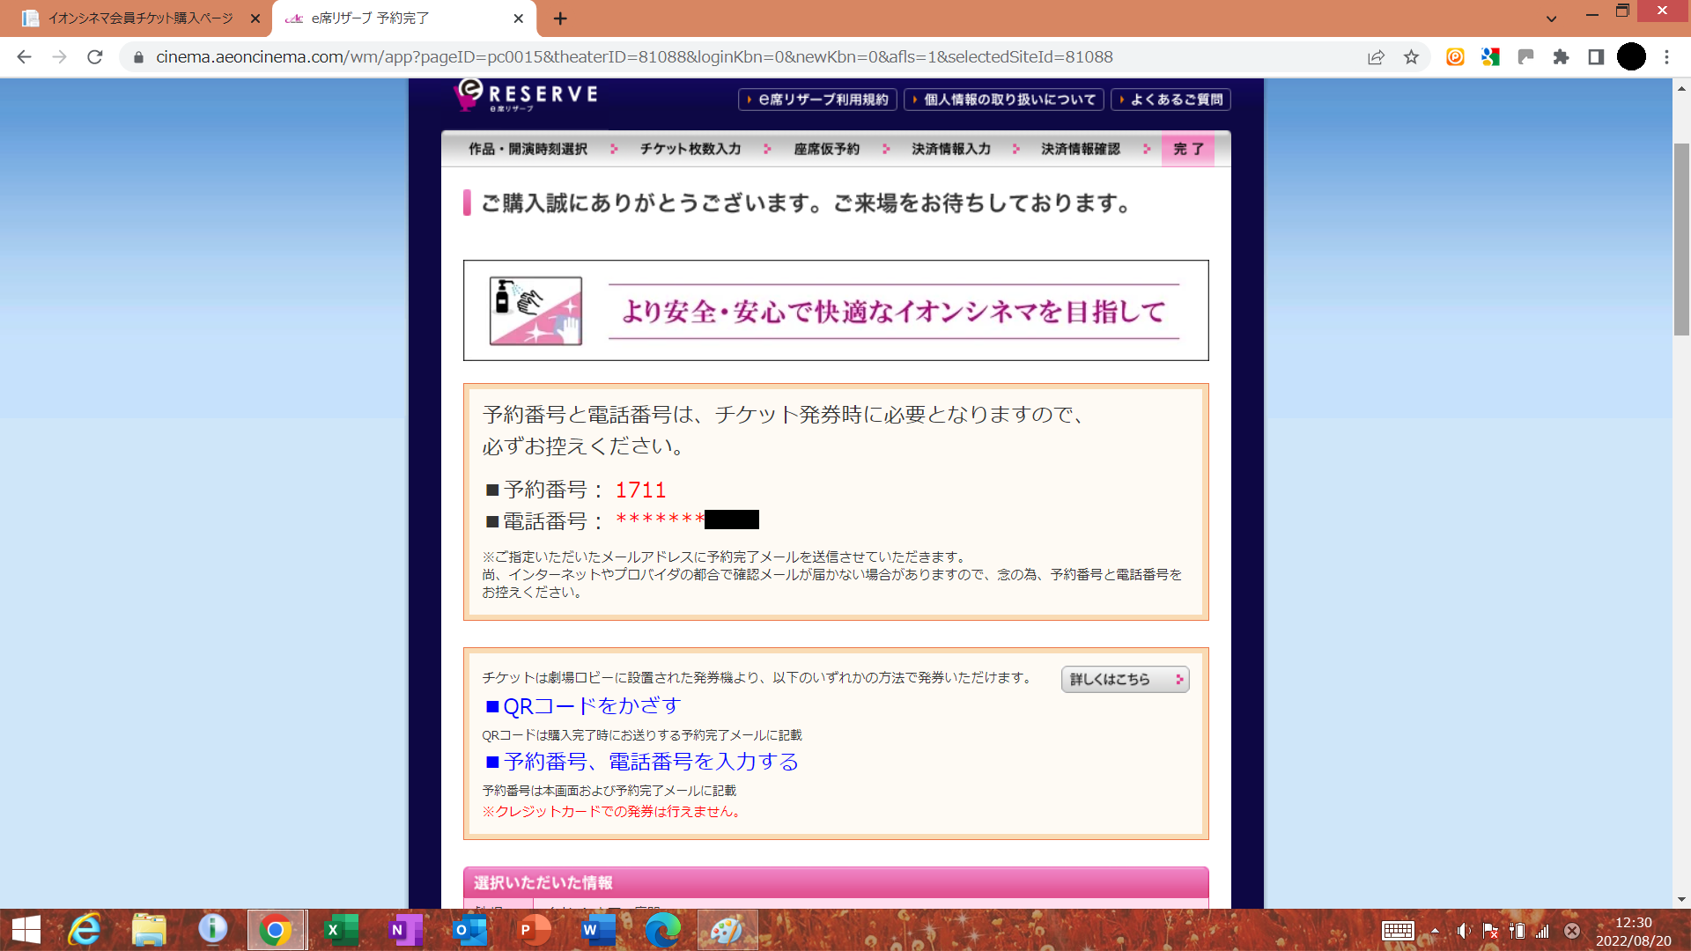
Task: Open the Chrome profile avatar
Action: (x=1631, y=57)
